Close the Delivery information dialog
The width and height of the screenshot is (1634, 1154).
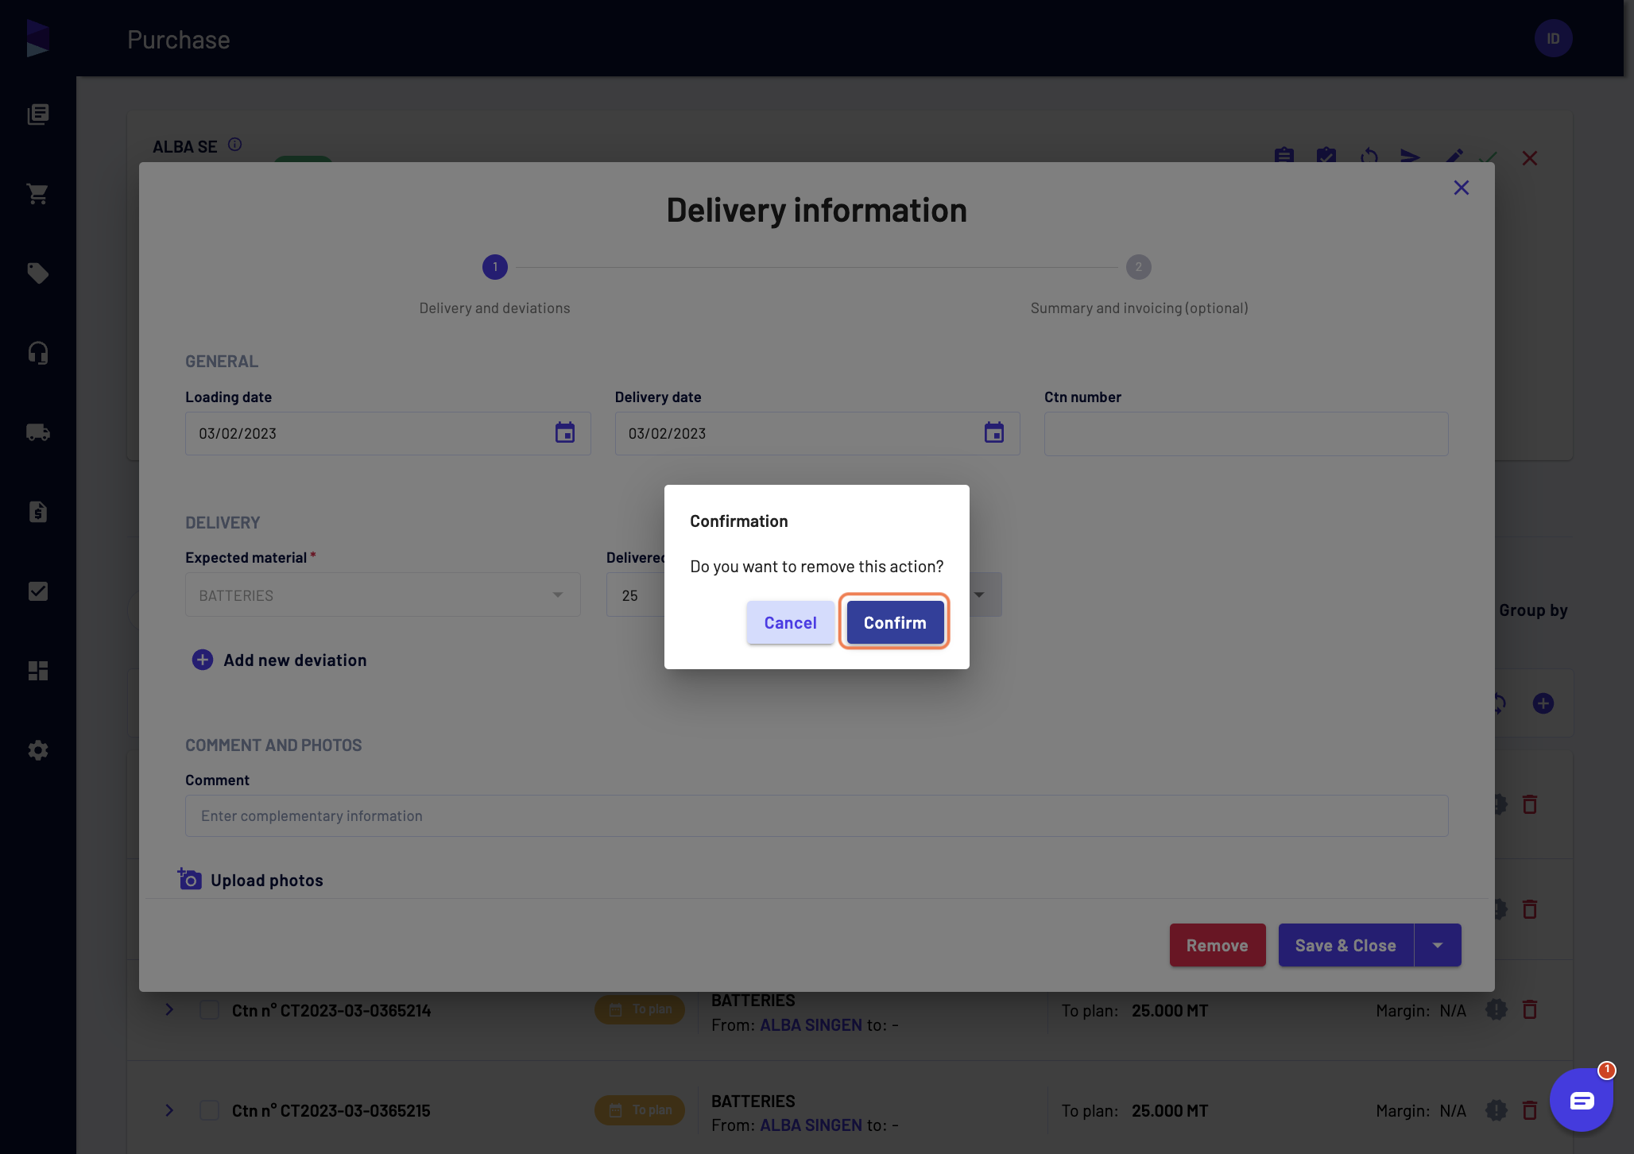tap(1461, 188)
